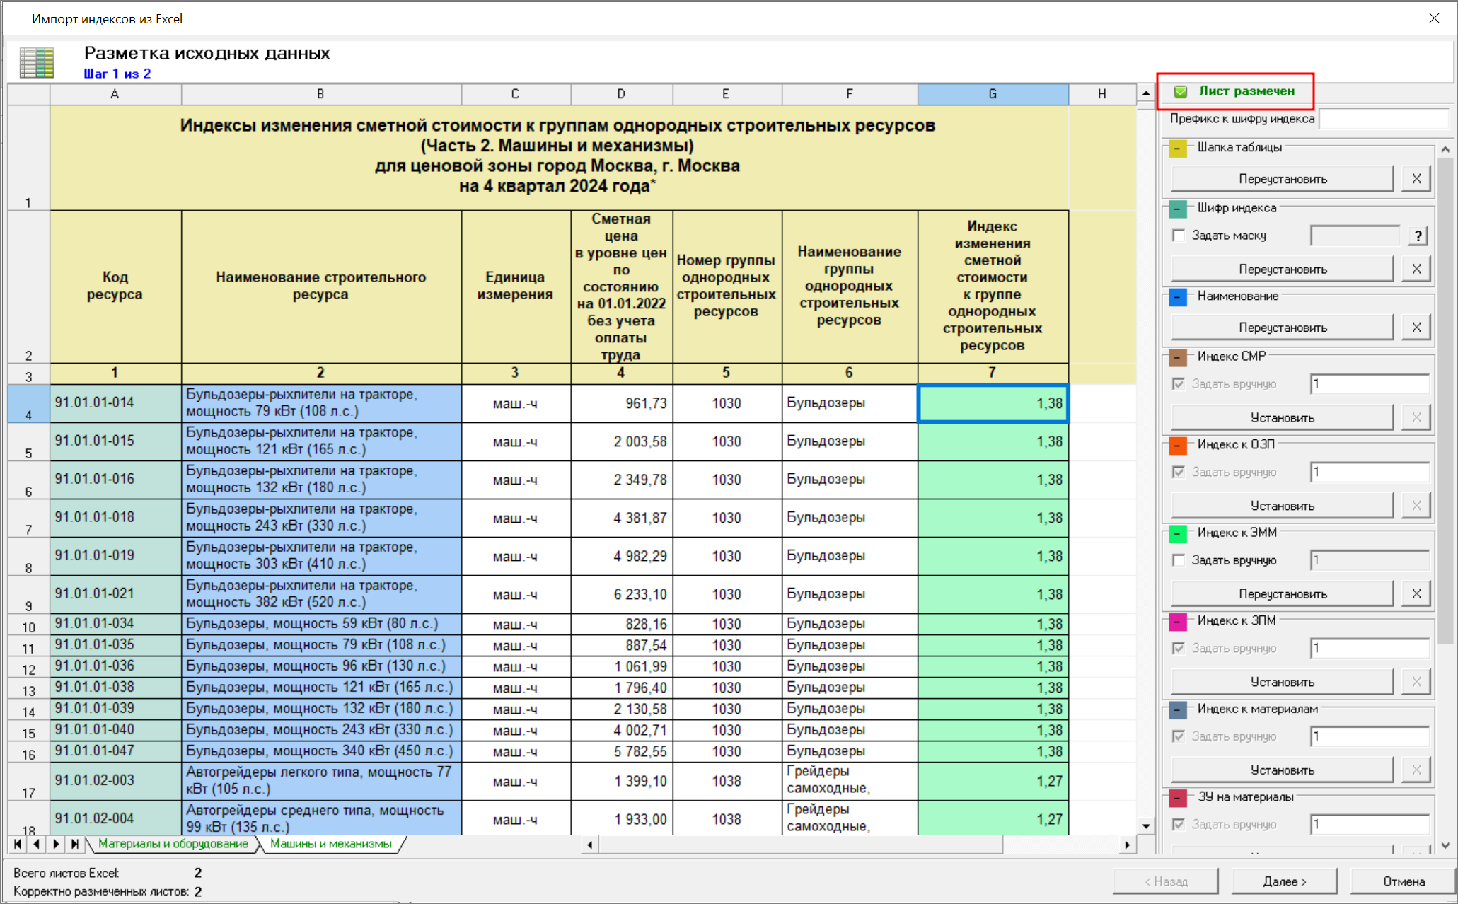
Task: Click Установить for Индекс к материалам
Action: coord(1283,770)
